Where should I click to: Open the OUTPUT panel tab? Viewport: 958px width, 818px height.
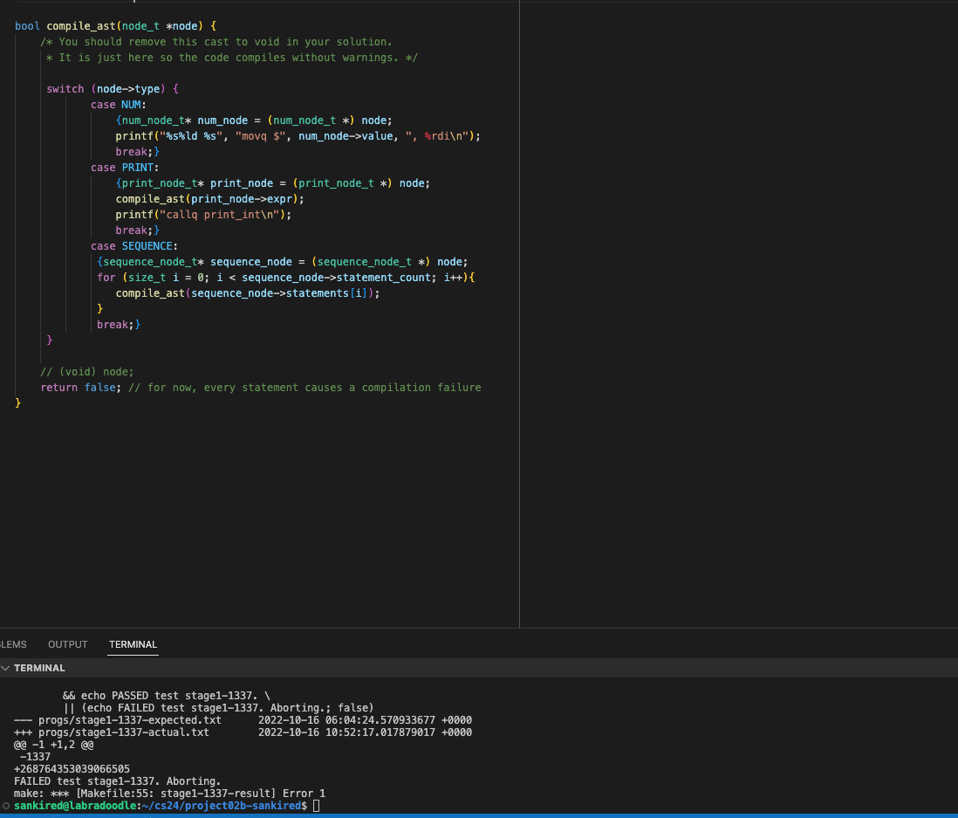tap(67, 644)
